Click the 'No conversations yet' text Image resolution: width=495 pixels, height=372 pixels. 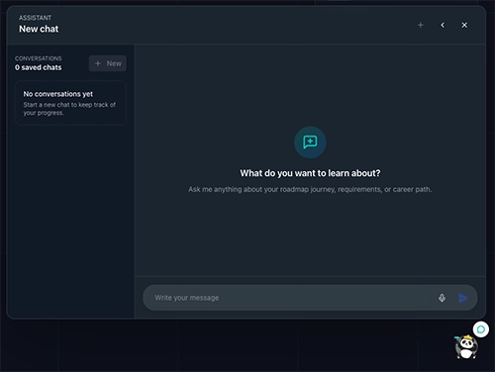coord(57,94)
